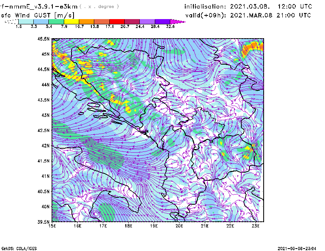Click the '21:00 UTC' valid time
Screen dimensions: 325x251
[x=295, y=15]
